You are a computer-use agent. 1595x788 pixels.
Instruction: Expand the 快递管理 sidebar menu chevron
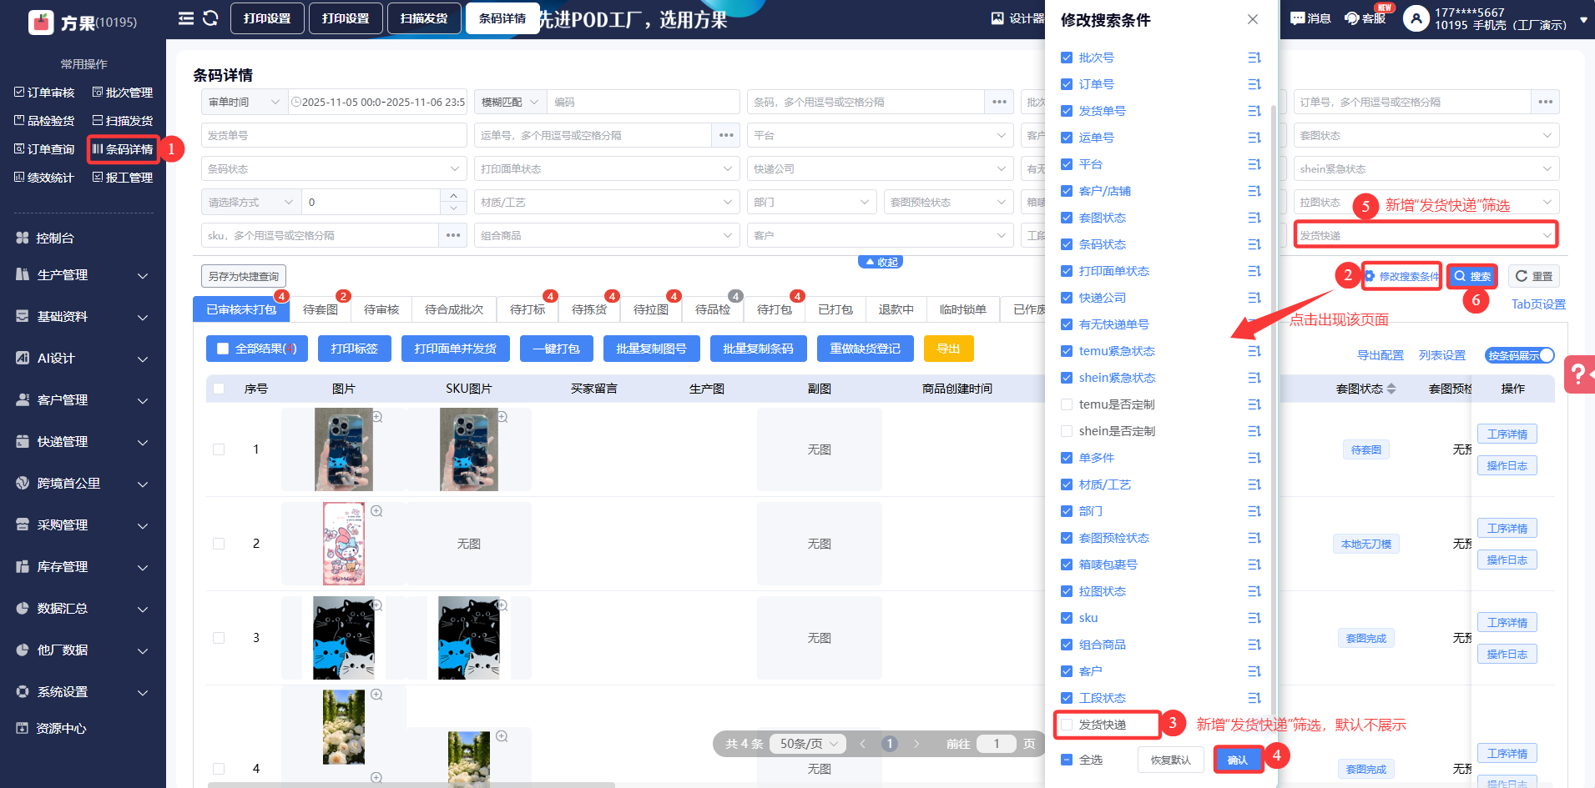[143, 443]
